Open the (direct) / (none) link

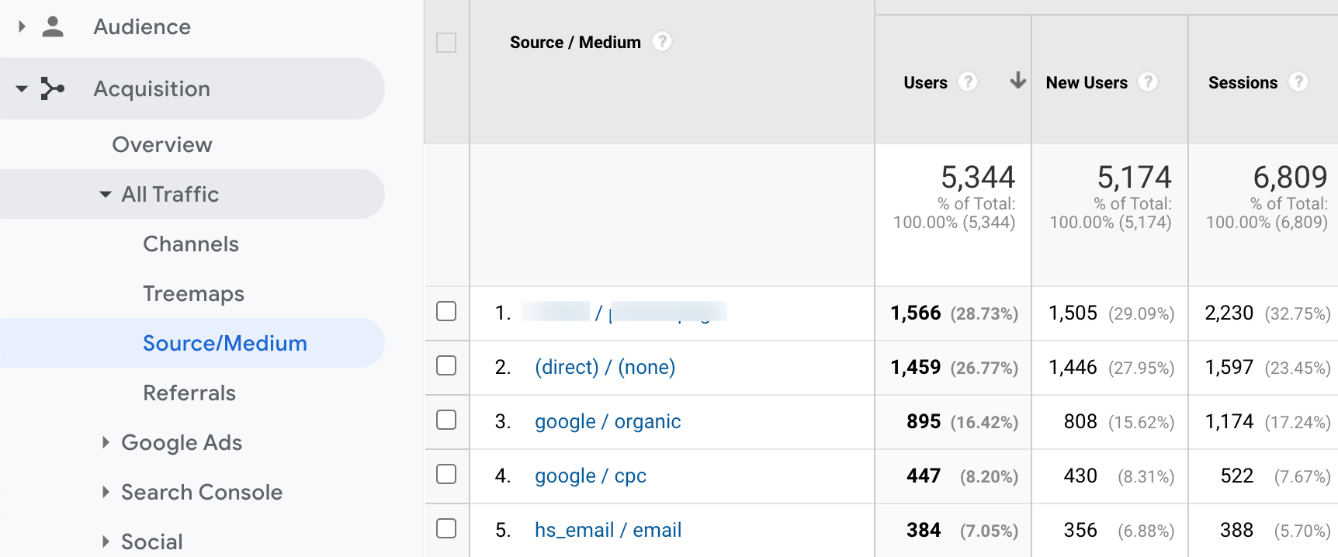605,367
